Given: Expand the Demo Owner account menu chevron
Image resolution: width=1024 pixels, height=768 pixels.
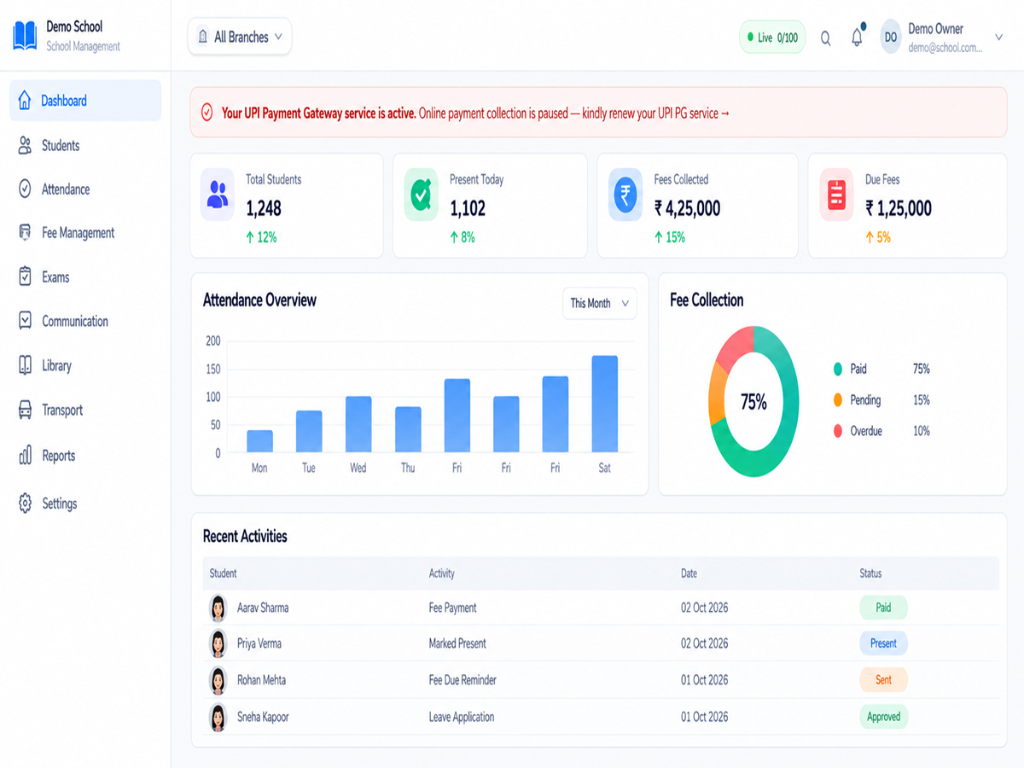Looking at the screenshot, I should tap(999, 37).
